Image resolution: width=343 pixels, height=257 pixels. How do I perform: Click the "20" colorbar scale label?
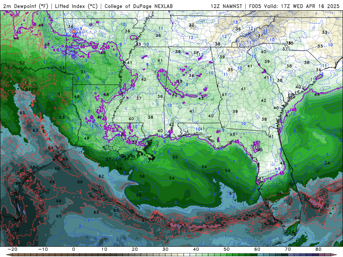pyautogui.click(x=135, y=249)
